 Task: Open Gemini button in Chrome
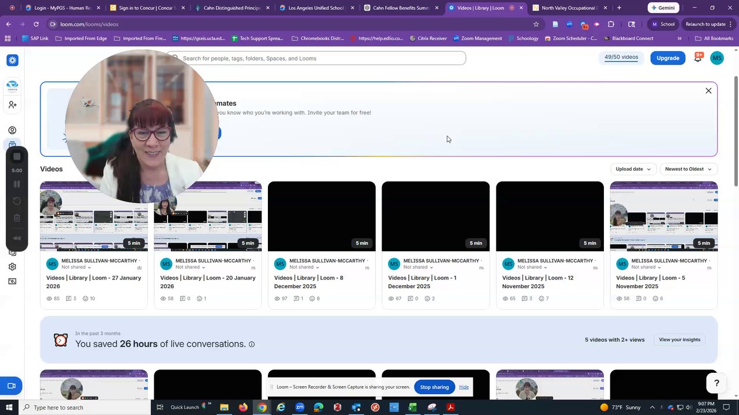(x=662, y=8)
